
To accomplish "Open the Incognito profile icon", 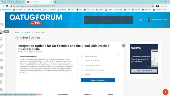I will [x=158, y=6].
